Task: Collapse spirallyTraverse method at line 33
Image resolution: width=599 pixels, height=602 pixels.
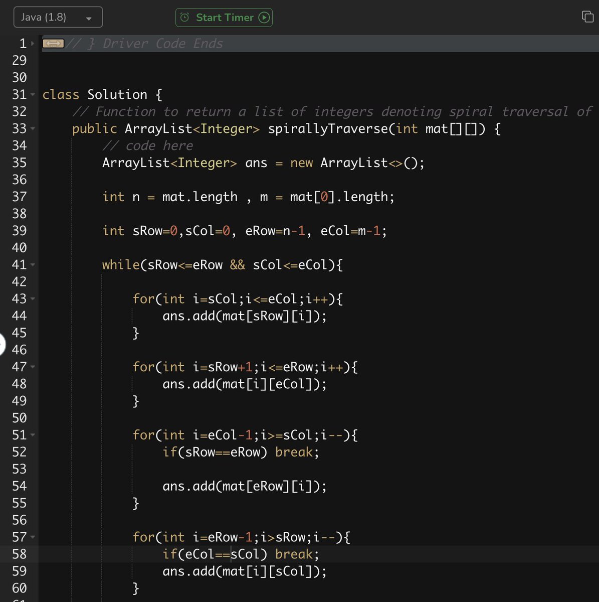Action: (x=33, y=128)
